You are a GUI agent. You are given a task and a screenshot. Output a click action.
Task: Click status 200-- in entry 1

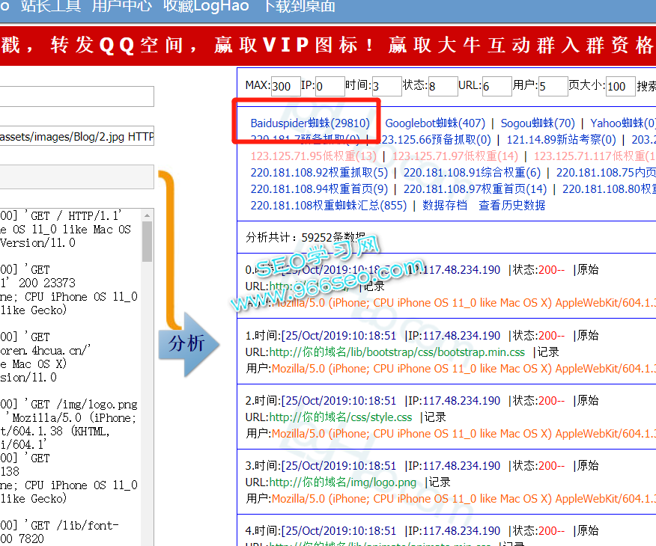(x=551, y=335)
